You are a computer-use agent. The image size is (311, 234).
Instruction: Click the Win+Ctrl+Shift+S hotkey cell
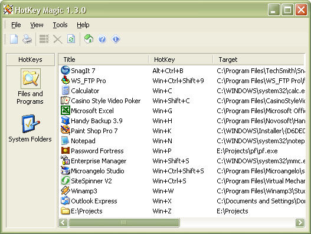tap(178, 171)
